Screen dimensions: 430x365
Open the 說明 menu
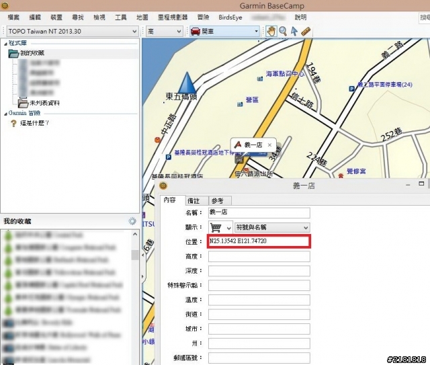(300, 17)
